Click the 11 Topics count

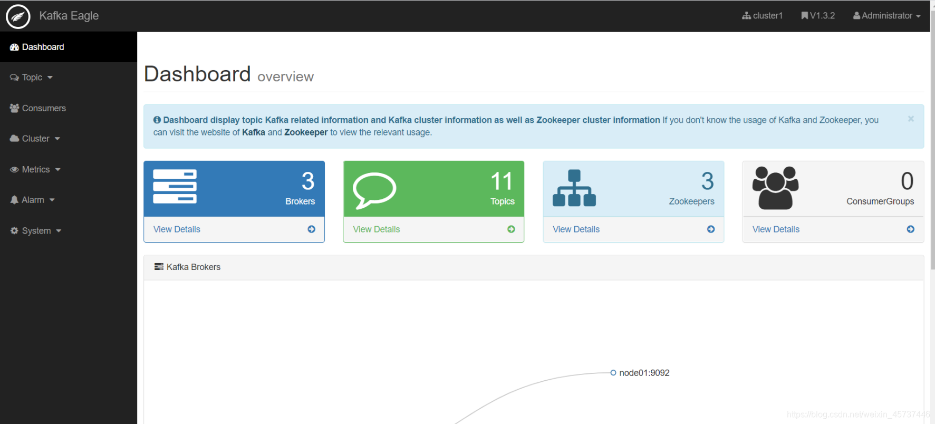pyautogui.click(x=502, y=181)
